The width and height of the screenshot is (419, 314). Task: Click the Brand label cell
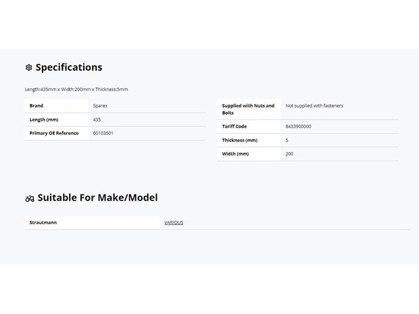tap(56, 106)
